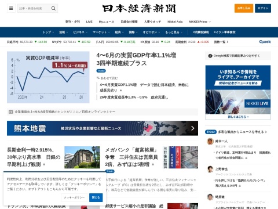278x209 pixels.
Task: Click the Think! badge in sidebar header
Action: pyautogui.click(x=211, y=132)
